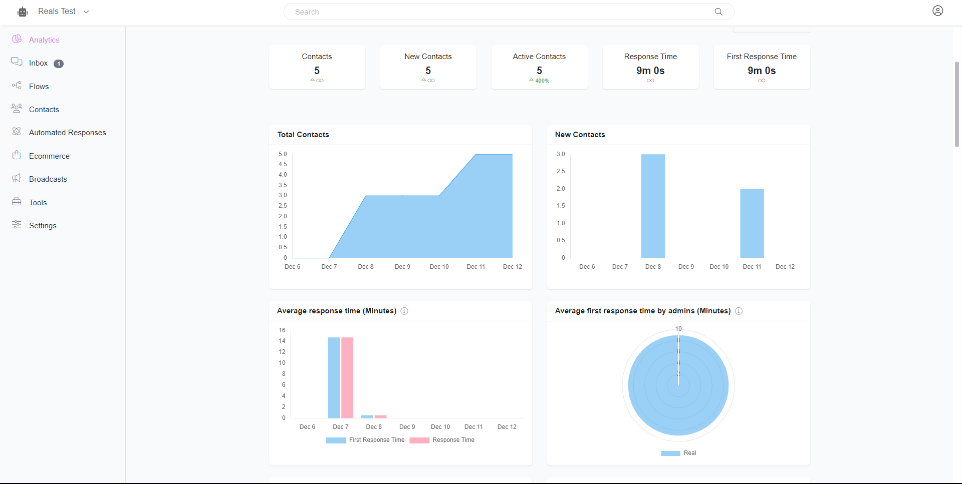Click the New Contacts stat card
Viewport: 962px width, 484px height.
[428, 67]
